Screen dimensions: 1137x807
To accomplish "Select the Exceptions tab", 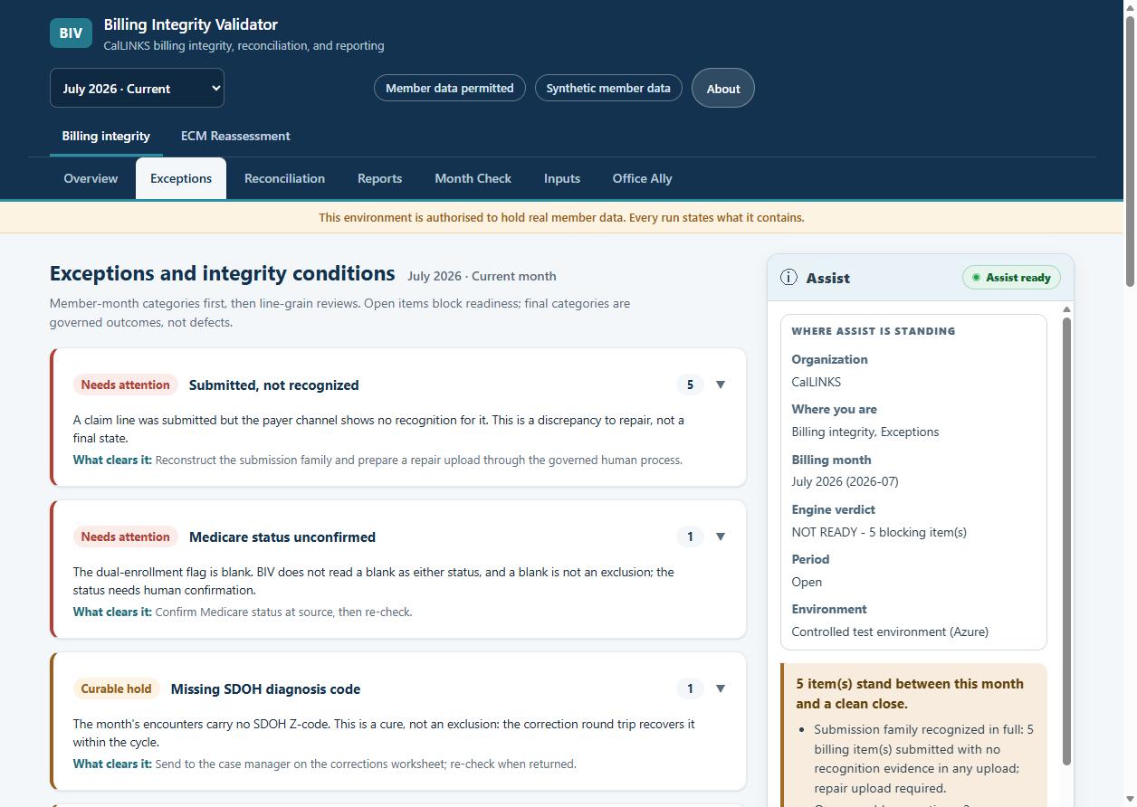I will (x=181, y=178).
